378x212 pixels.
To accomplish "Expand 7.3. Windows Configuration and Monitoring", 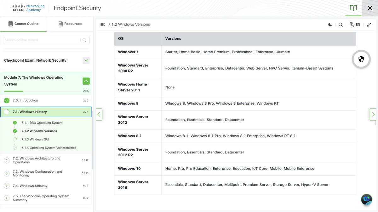I will pos(7,174).
